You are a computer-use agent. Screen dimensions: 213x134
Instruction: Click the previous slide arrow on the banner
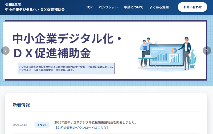5,51
